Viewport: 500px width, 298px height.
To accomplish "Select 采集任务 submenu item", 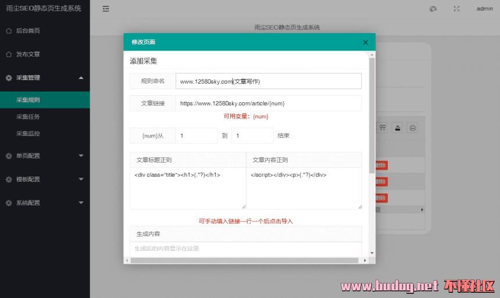I will tap(28, 117).
